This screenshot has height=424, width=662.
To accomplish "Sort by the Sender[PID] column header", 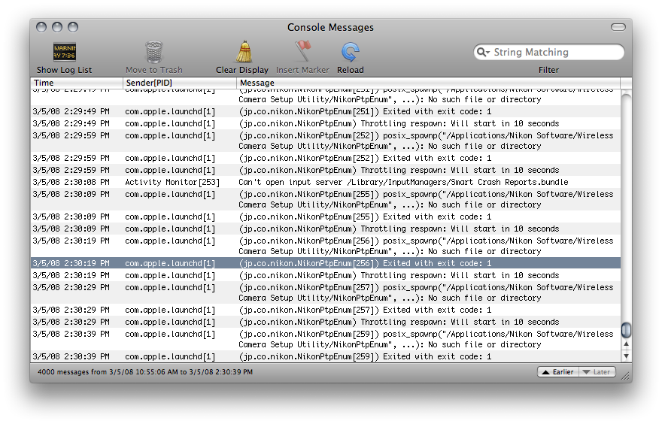I will pos(180,83).
